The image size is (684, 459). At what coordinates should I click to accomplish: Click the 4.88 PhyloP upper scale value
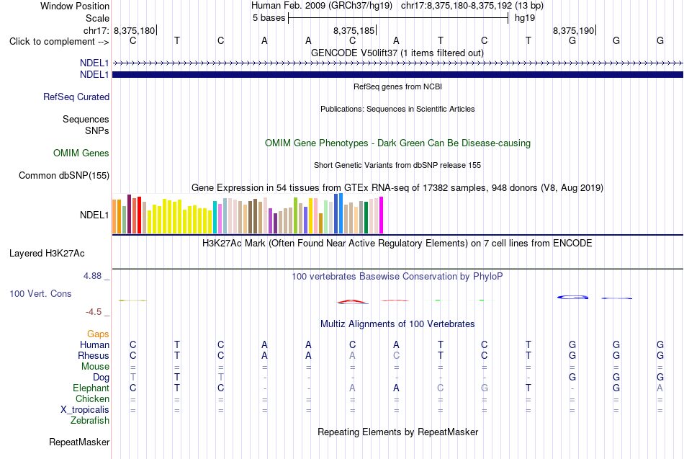tap(92, 275)
